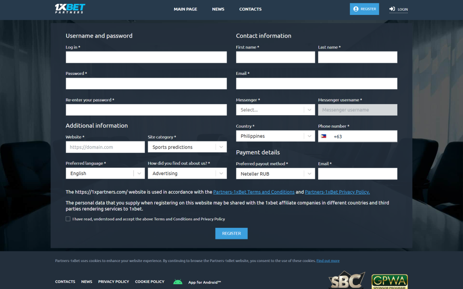
Task: Open footer NEWS link
Action: point(87,282)
